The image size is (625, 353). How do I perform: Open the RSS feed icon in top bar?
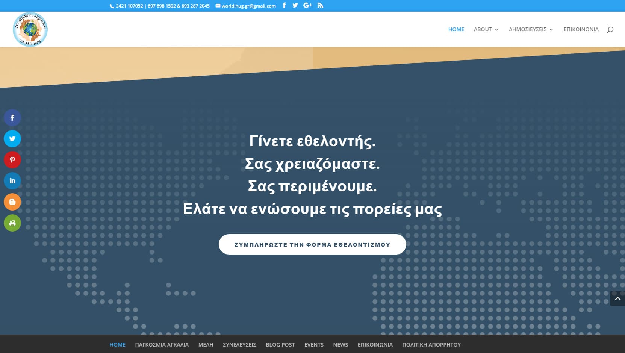click(x=320, y=5)
